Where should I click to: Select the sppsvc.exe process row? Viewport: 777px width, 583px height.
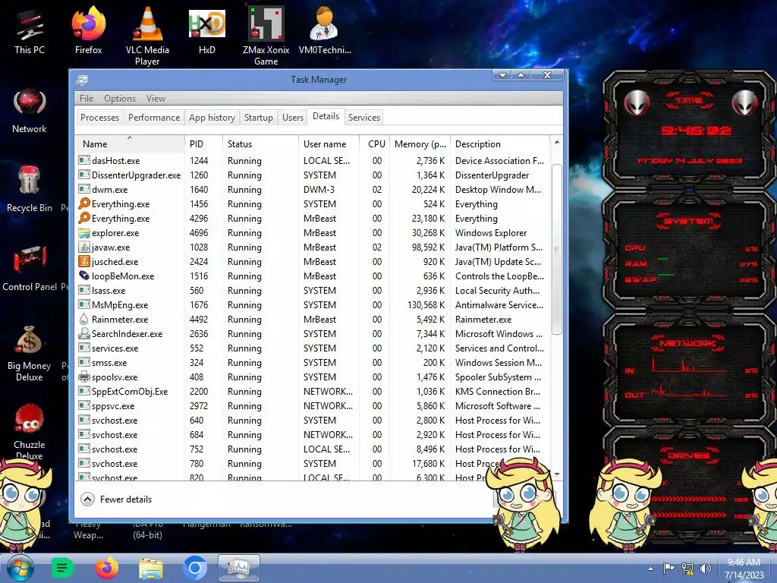313,405
